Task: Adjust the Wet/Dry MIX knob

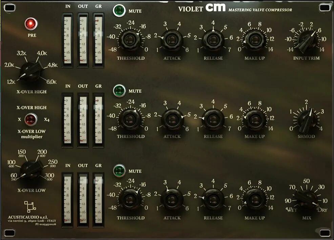Action: click(x=306, y=199)
